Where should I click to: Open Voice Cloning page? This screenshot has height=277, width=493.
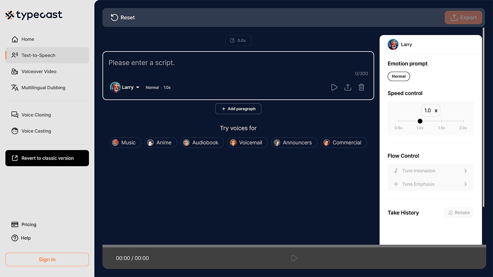pos(47,115)
